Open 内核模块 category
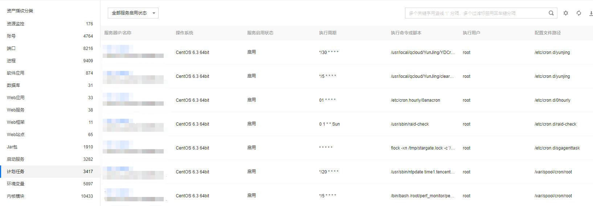This screenshot has height=206, width=593. click(16, 196)
